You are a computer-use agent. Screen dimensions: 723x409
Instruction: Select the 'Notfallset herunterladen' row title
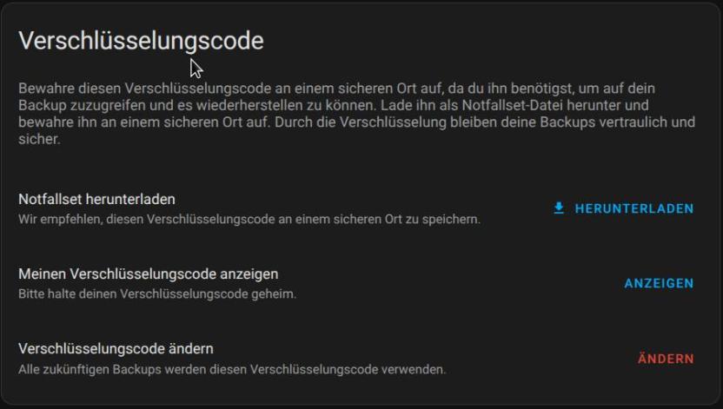(x=96, y=200)
